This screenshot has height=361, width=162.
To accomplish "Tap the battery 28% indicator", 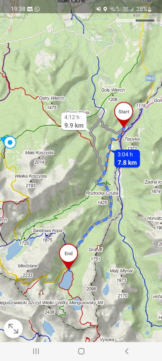I will pyautogui.click(x=144, y=9).
